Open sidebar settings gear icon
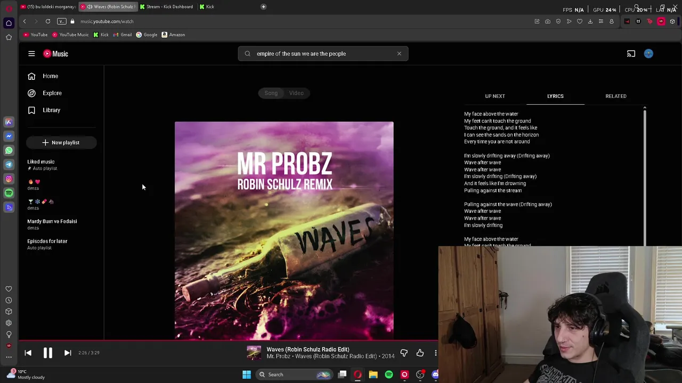 coord(9,323)
